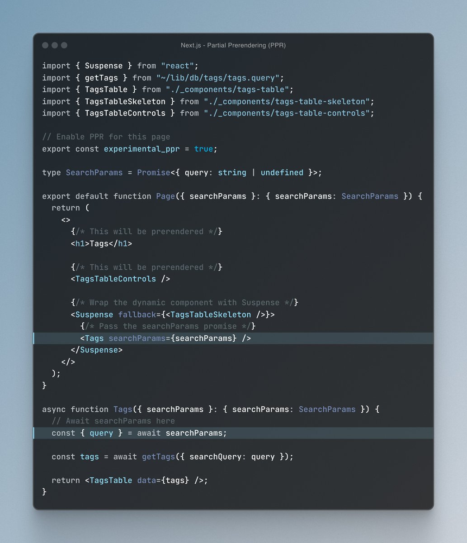Select "Suspense" in the react import line
The width and height of the screenshot is (467, 543).
[104, 66]
